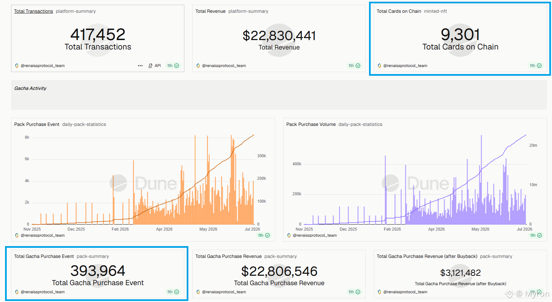Click the 300k axis label in Pack Purchase Event chart
552x302 pixels.
(x=262, y=156)
